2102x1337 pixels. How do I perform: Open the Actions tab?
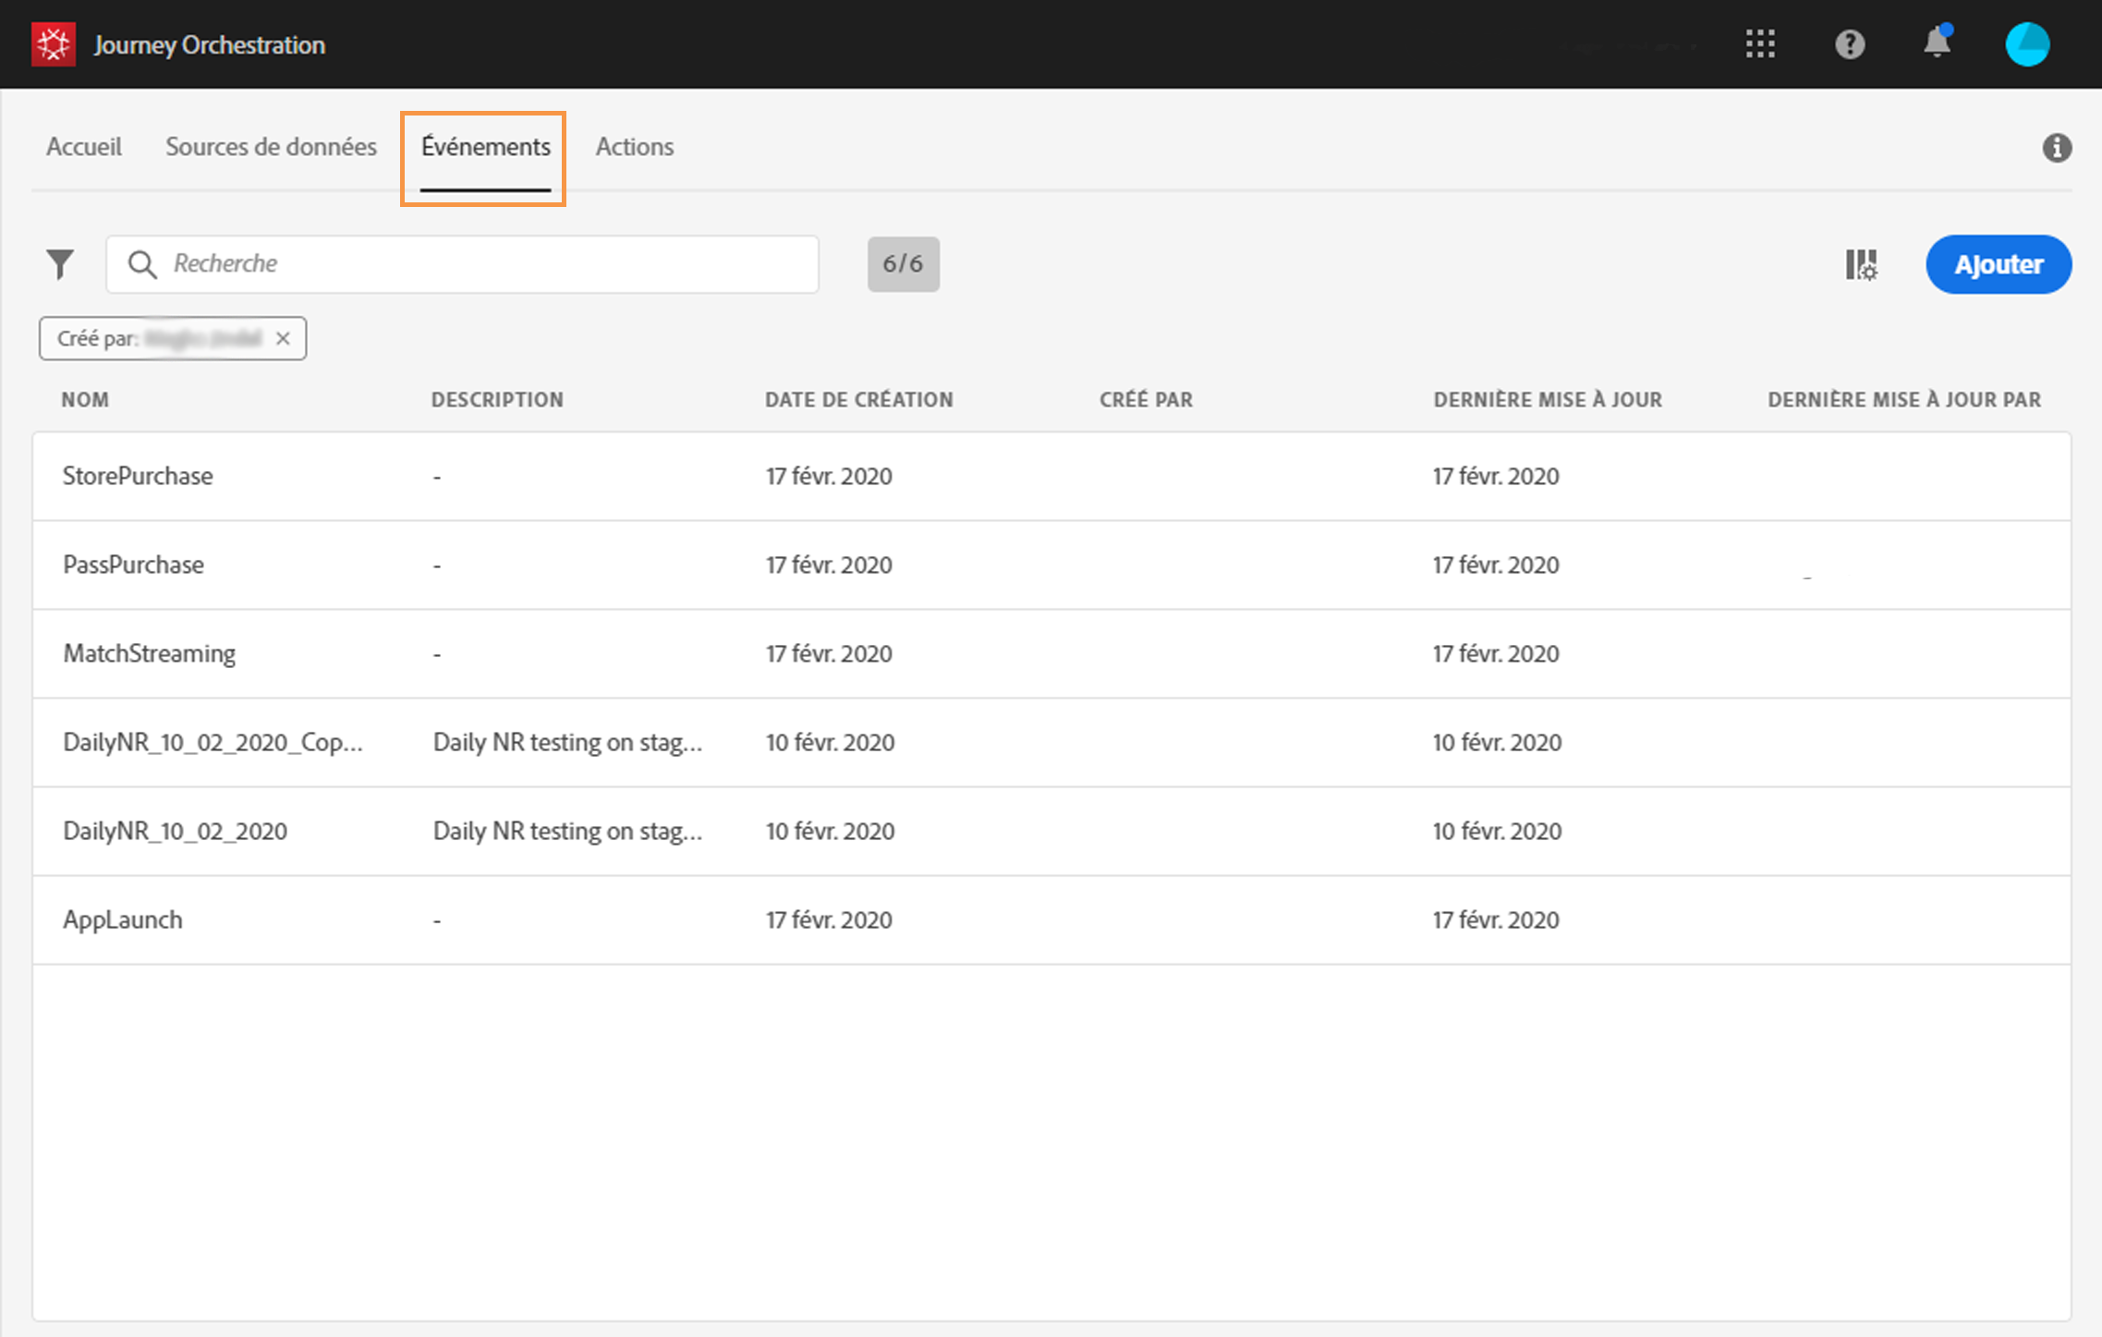click(634, 147)
